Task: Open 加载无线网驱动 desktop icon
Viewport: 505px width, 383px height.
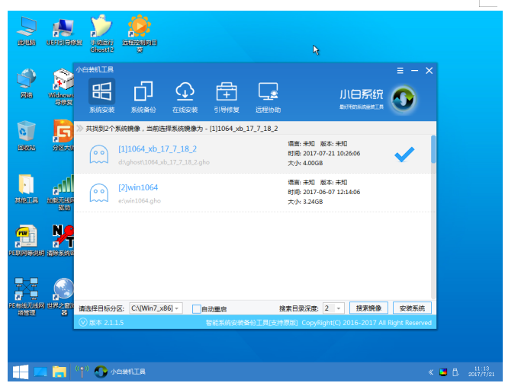Action: coord(61,193)
